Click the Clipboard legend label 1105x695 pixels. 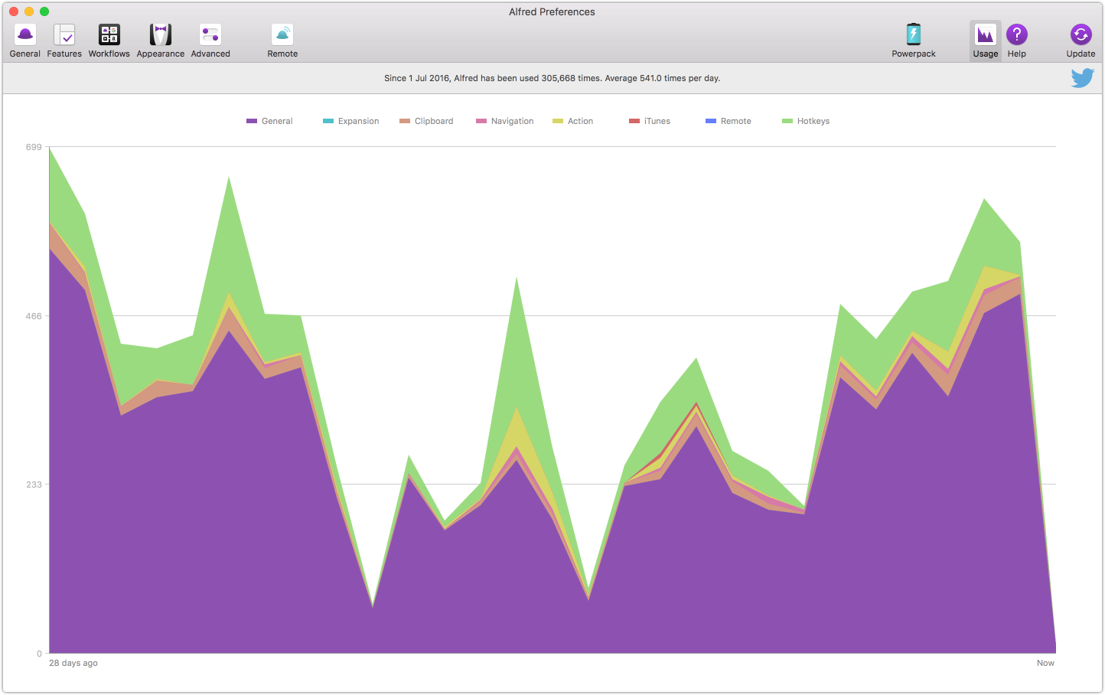point(434,121)
